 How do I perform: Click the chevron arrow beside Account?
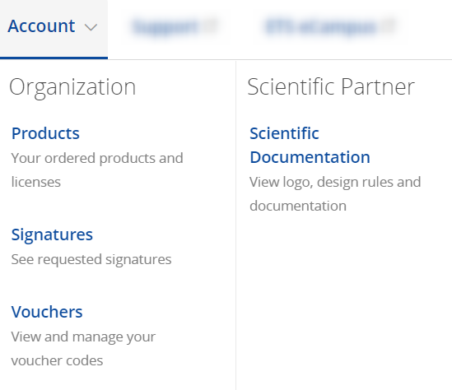(x=91, y=27)
